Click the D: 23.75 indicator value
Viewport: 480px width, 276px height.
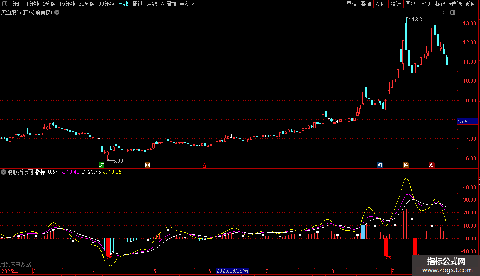[x=91, y=172]
